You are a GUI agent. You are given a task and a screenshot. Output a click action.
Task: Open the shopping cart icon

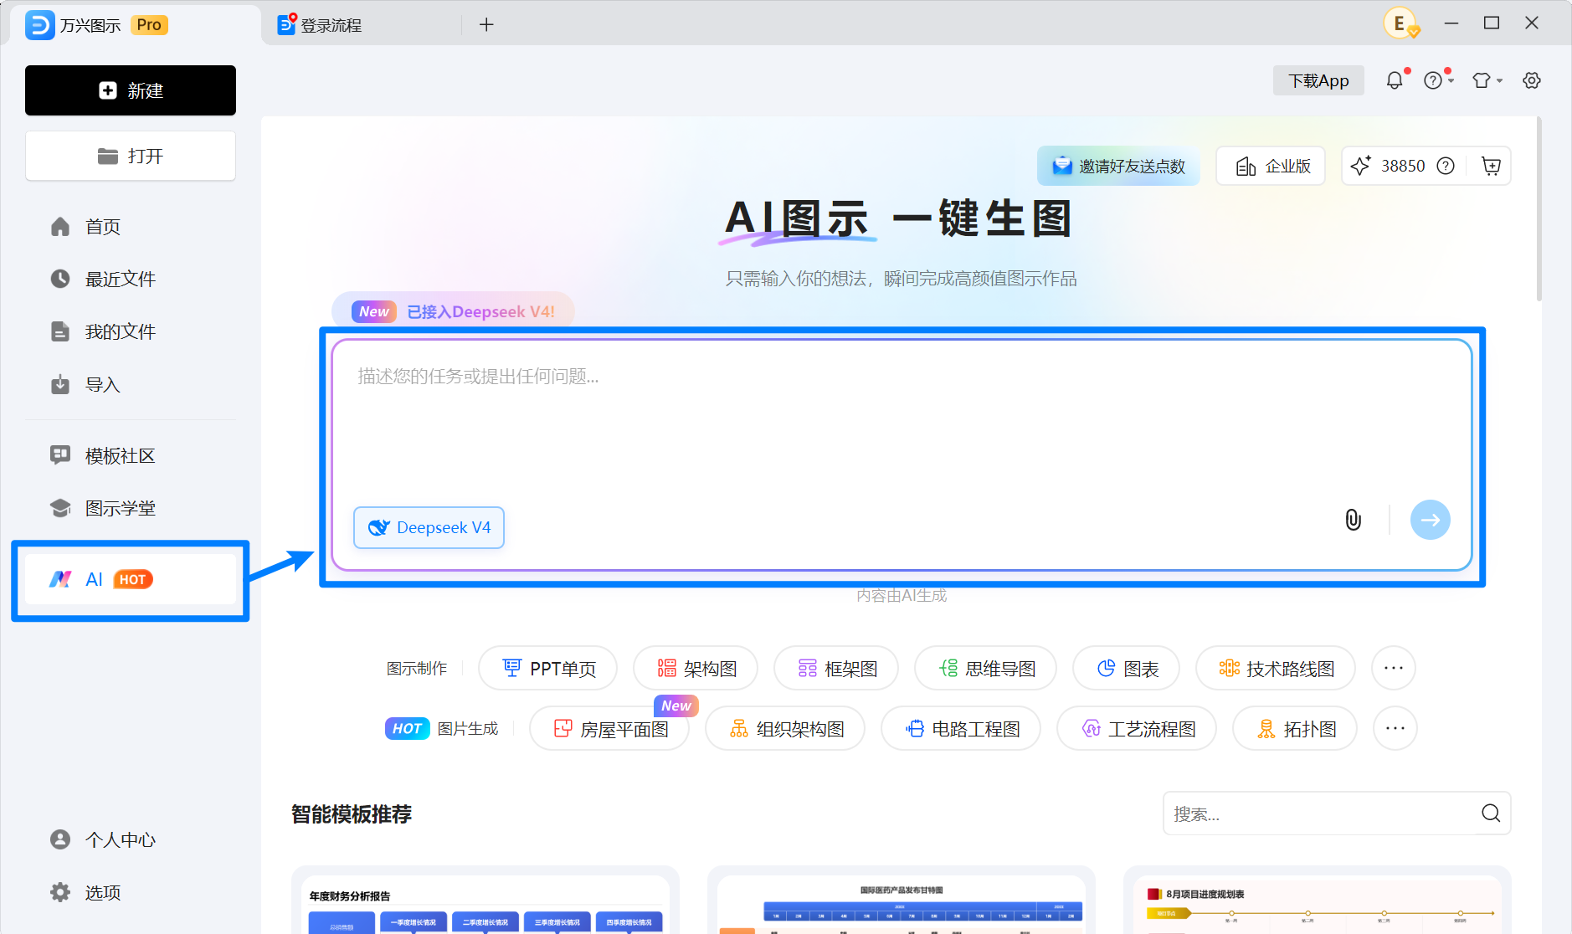point(1491,166)
